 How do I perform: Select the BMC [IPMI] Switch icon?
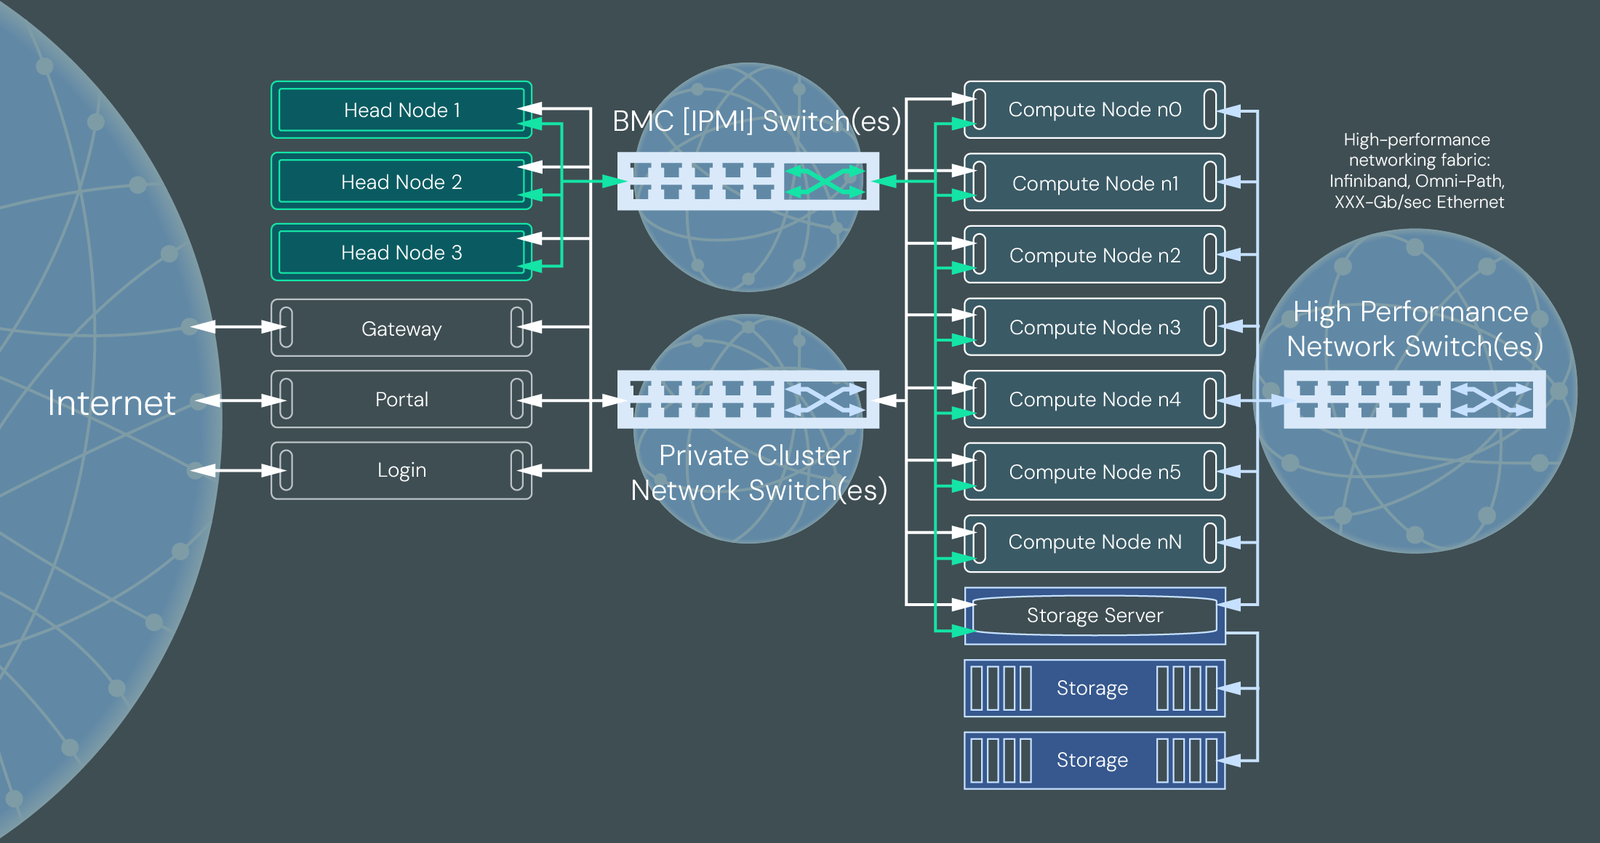(x=748, y=182)
